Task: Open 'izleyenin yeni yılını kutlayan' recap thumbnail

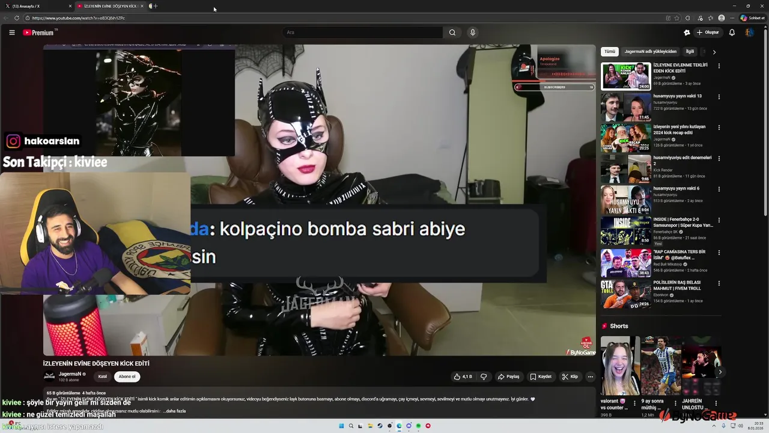Action: [625, 138]
